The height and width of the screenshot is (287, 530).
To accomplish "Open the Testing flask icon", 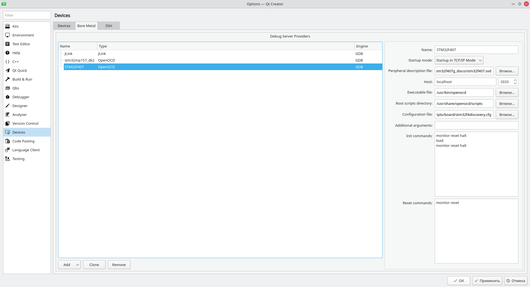I will point(7,159).
